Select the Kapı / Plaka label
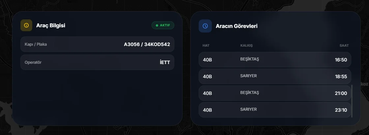This screenshot has height=135, width=369. point(36,44)
